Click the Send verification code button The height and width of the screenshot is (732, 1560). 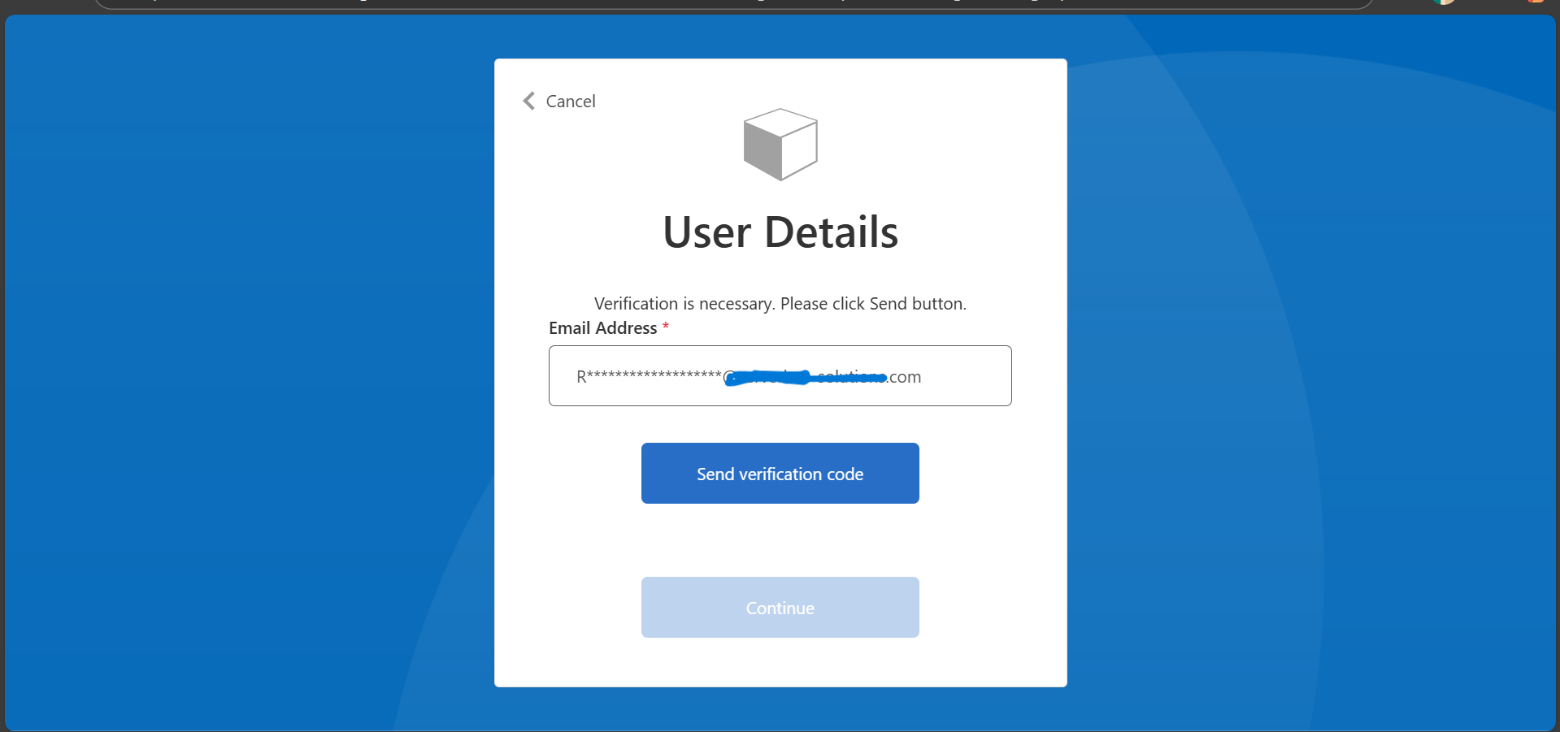pos(780,474)
